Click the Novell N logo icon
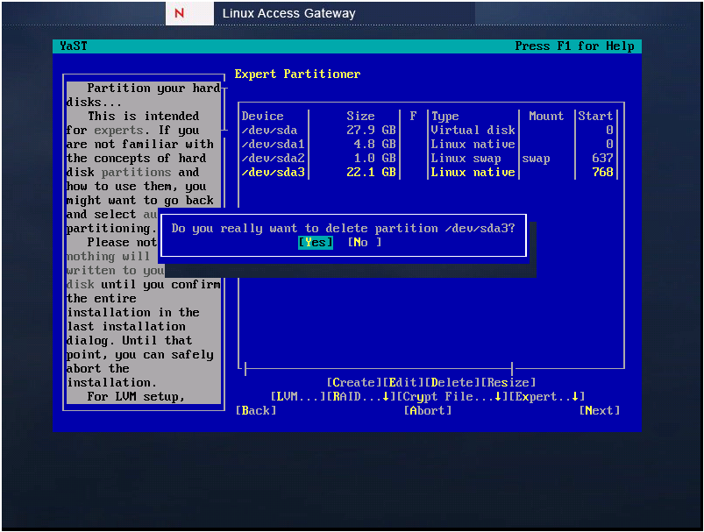This screenshot has width=704, height=532. [x=190, y=13]
